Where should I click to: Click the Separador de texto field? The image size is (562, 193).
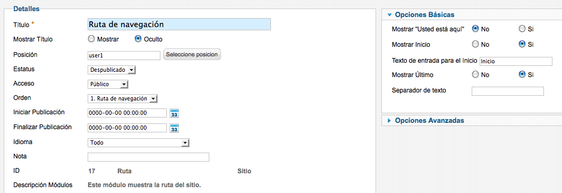pyautogui.click(x=508, y=91)
